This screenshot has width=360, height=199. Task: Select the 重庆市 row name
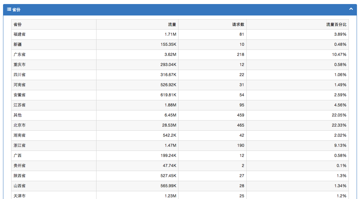coord(20,65)
